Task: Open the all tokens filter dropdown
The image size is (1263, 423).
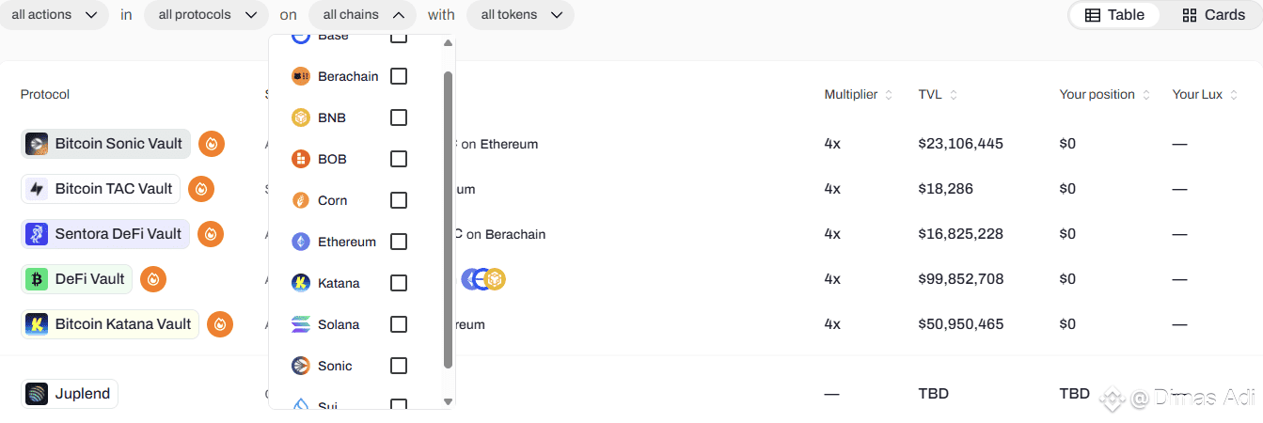Action: click(520, 15)
